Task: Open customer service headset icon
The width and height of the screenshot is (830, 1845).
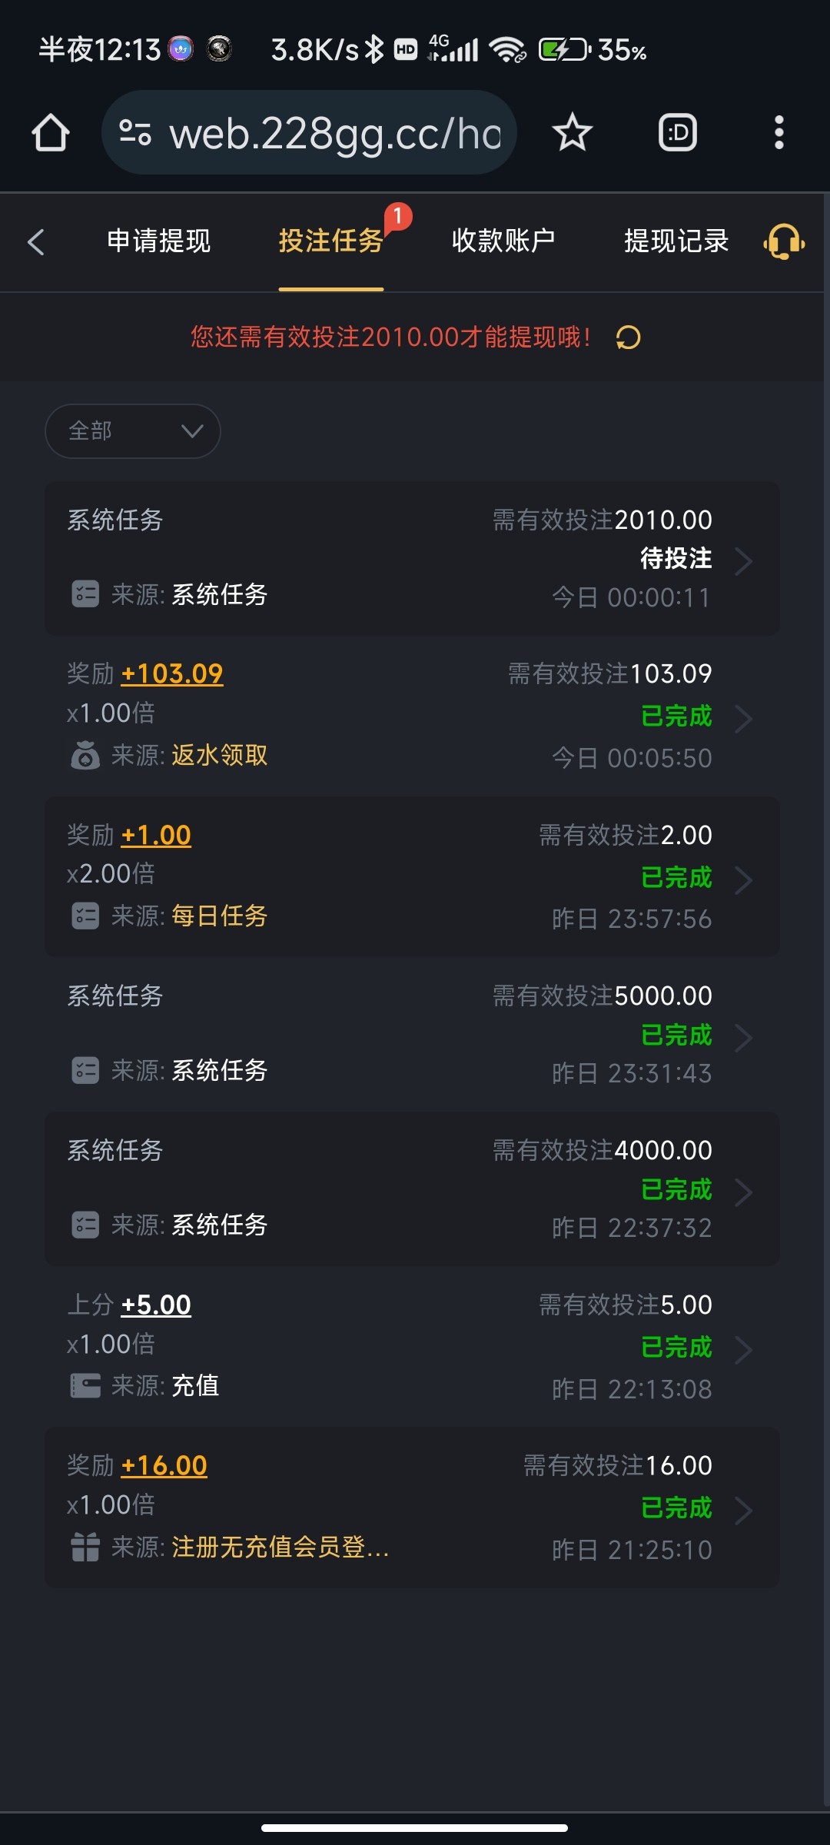Action: tap(783, 242)
